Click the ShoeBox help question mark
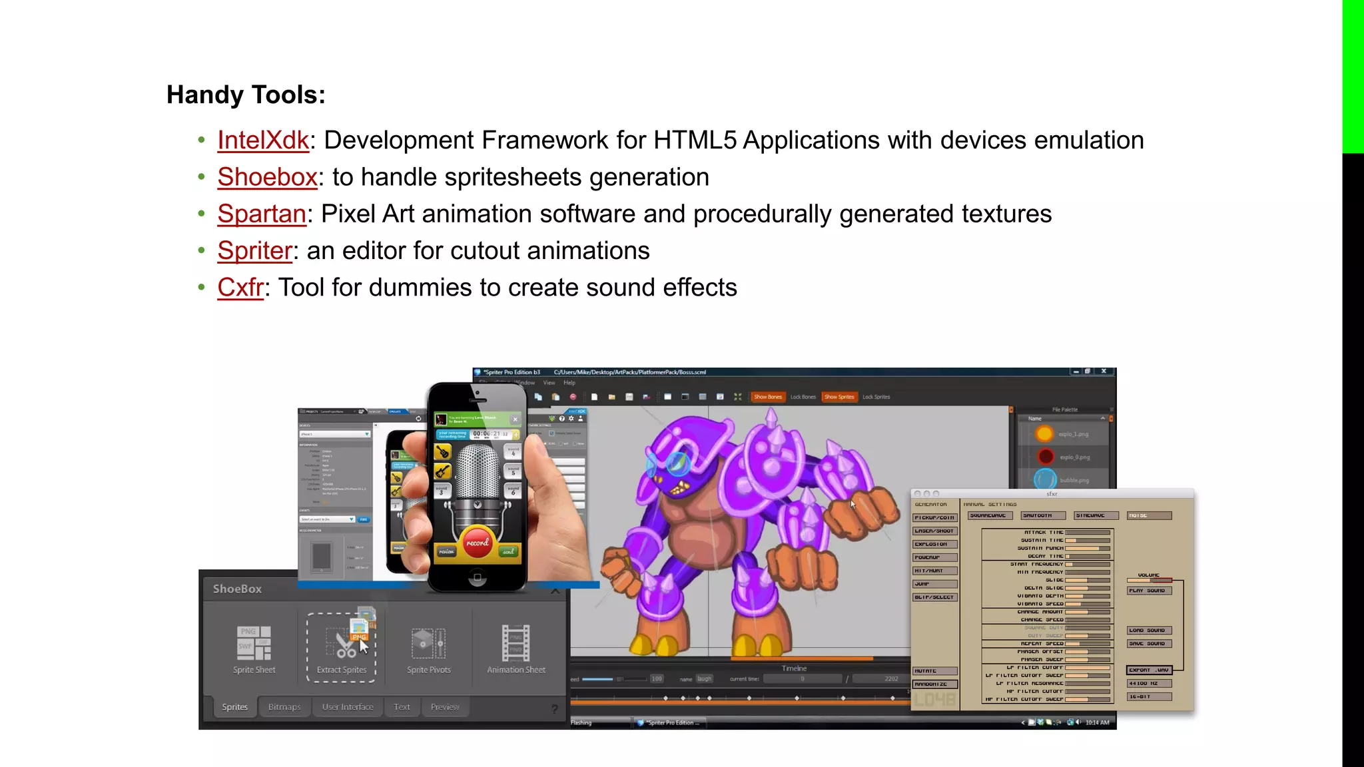This screenshot has height=767, width=1364. (554, 709)
